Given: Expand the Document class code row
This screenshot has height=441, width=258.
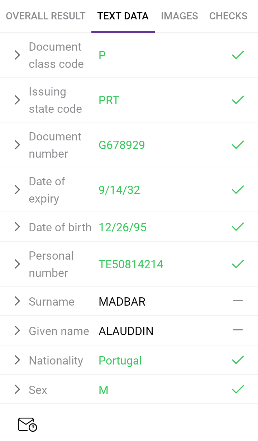Looking at the screenshot, I should coord(17,55).
